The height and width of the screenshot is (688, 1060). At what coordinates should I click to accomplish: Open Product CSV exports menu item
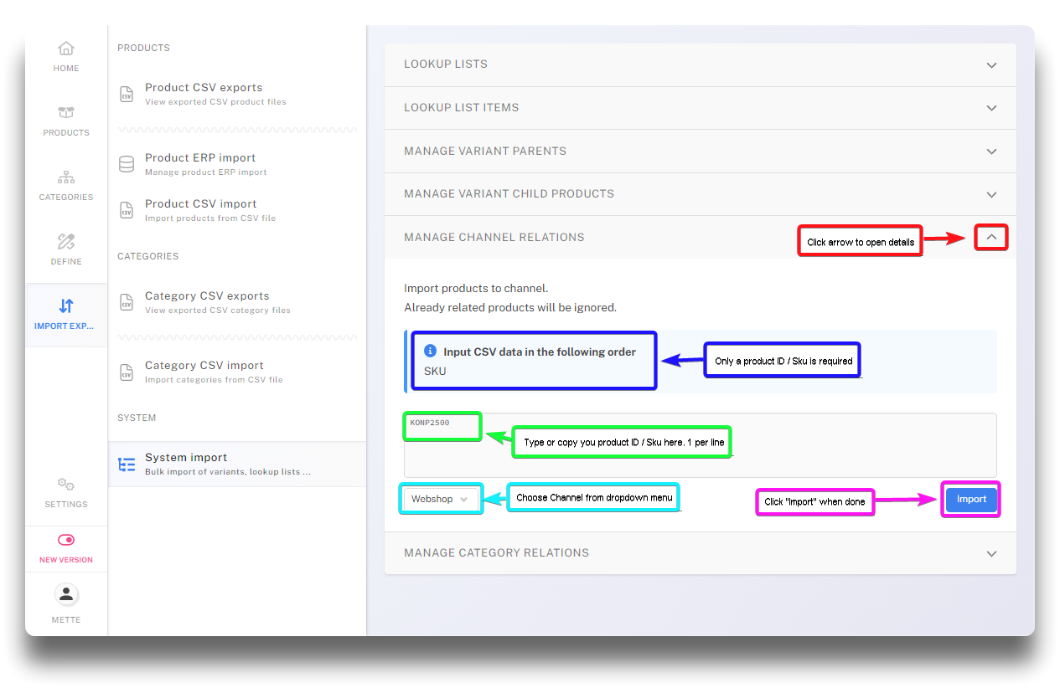(x=204, y=88)
